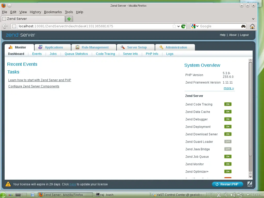The image size is (264, 198).
Task: Click the 'more »' system overview link
Action: (229, 88)
